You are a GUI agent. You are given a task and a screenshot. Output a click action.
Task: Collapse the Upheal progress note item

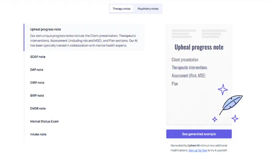[46, 29]
